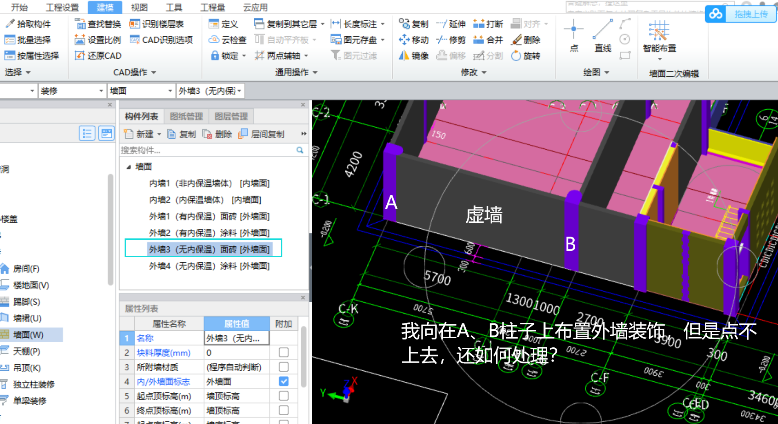Viewport: 778px width, 424px height.
Task: Select the 批量选择 batch select tool
Action: tap(28, 40)
